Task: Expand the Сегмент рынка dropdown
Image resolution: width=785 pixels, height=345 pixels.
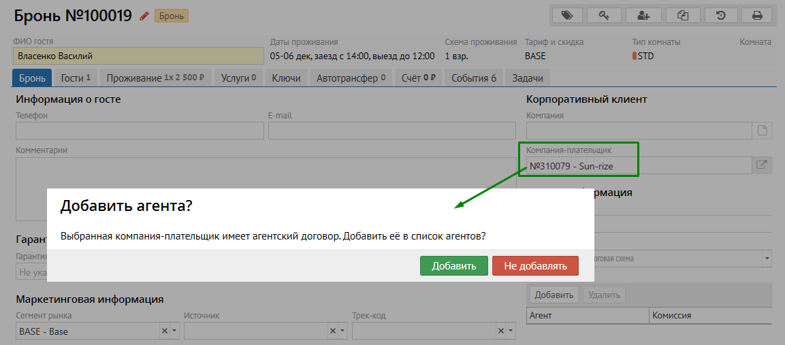Action: [x=174, y=331]
